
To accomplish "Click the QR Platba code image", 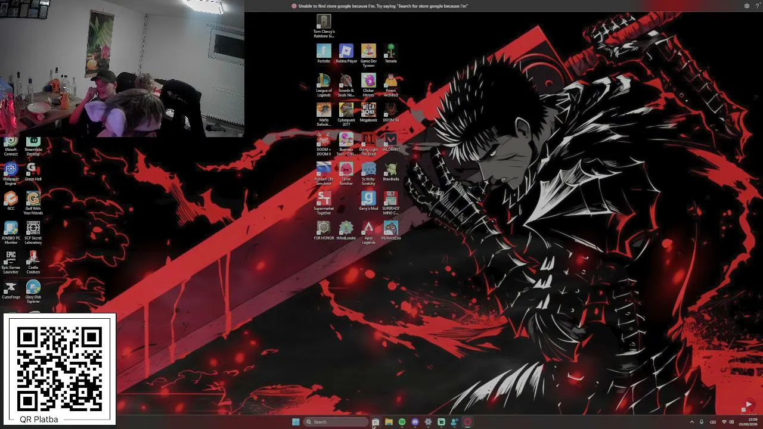I will tap(60, 369).
